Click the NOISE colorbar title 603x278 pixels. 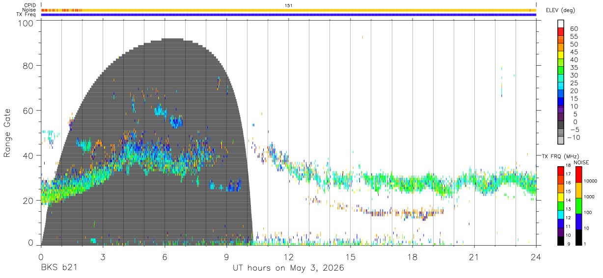(581, 162)
